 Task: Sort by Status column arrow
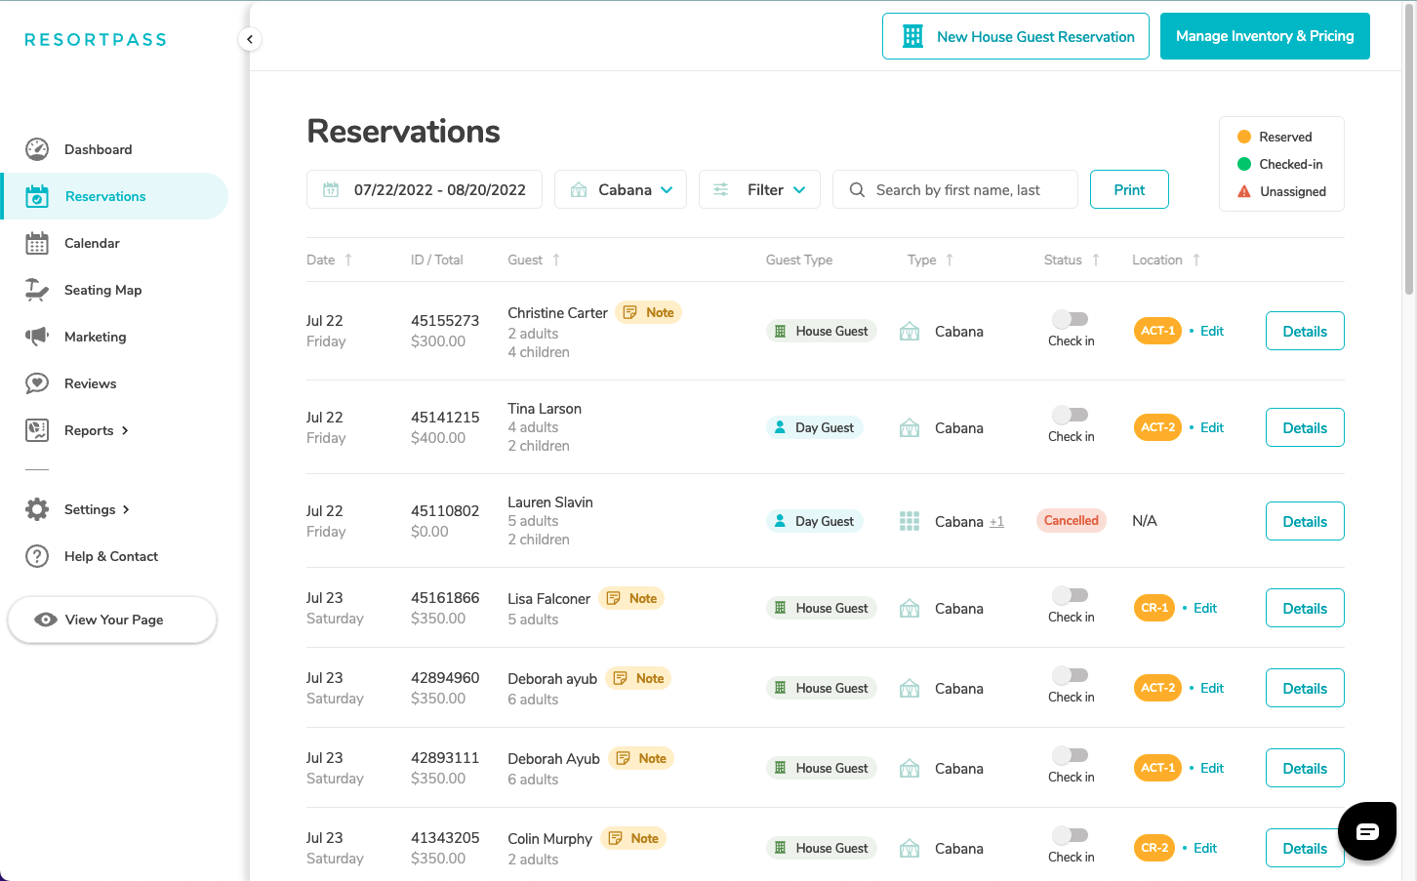[x=1096, y=260]
